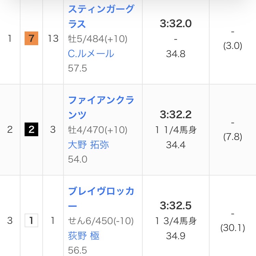Click orange bracket number 7 badge

[x=31, y=39]
